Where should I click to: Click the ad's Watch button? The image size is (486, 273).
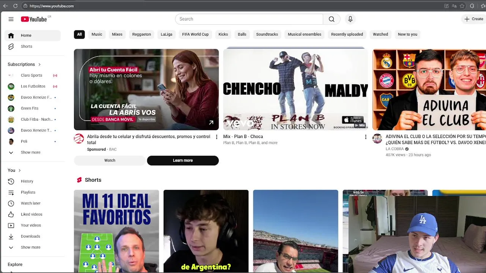click(x=110, y=160)
